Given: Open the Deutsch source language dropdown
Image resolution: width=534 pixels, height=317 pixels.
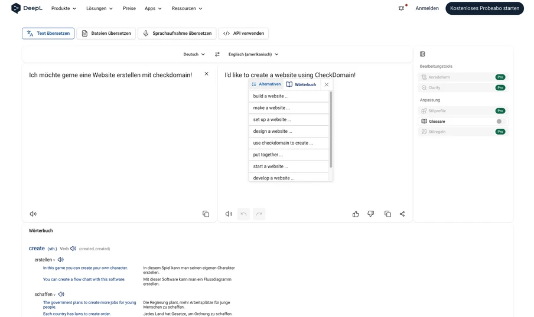Looking at the screenshot, I should (x=194, y=54).
